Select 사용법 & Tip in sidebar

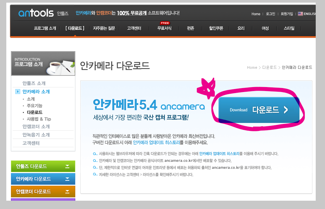pyautogui.click(x=39, y=119)
